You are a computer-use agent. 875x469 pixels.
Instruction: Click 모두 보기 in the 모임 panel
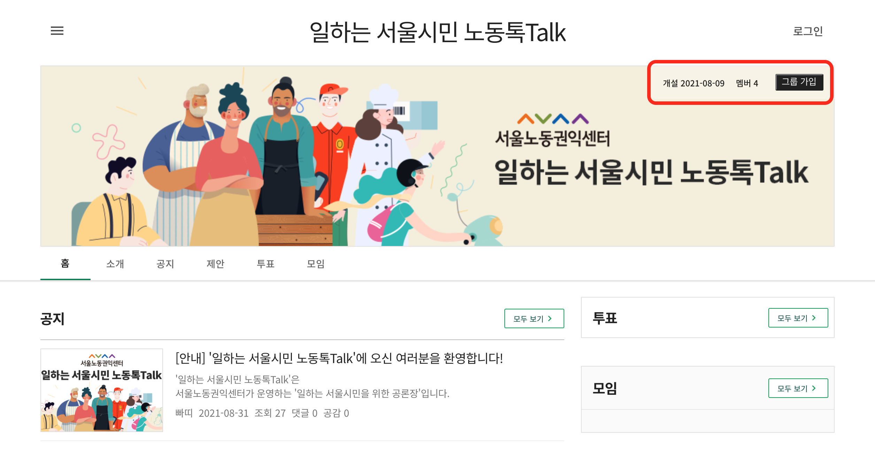pos(798,388)
